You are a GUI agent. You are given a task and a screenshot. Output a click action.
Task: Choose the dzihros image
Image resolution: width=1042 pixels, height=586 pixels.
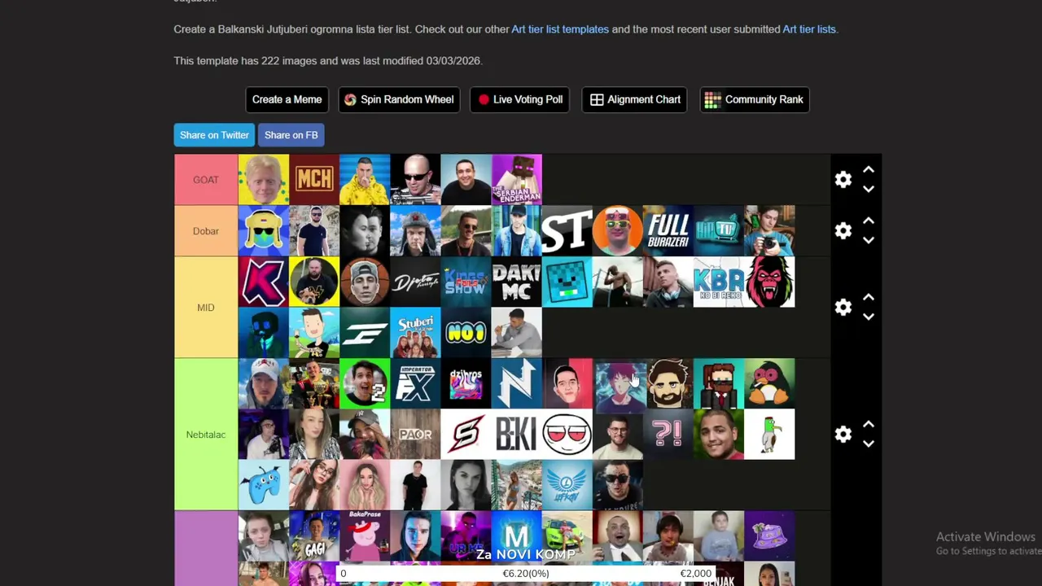[466, 384]
